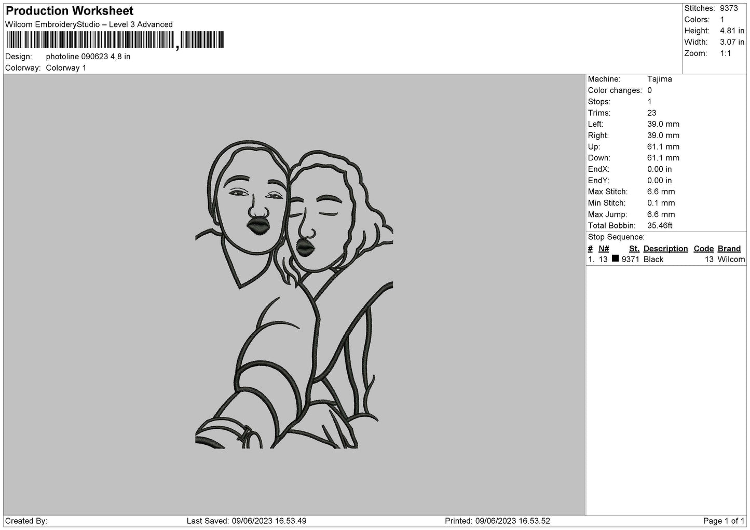The width and height of the screenshot is (750, 530).
Task: Select the Colorway 1 value
Action: (x=66, y=68)
